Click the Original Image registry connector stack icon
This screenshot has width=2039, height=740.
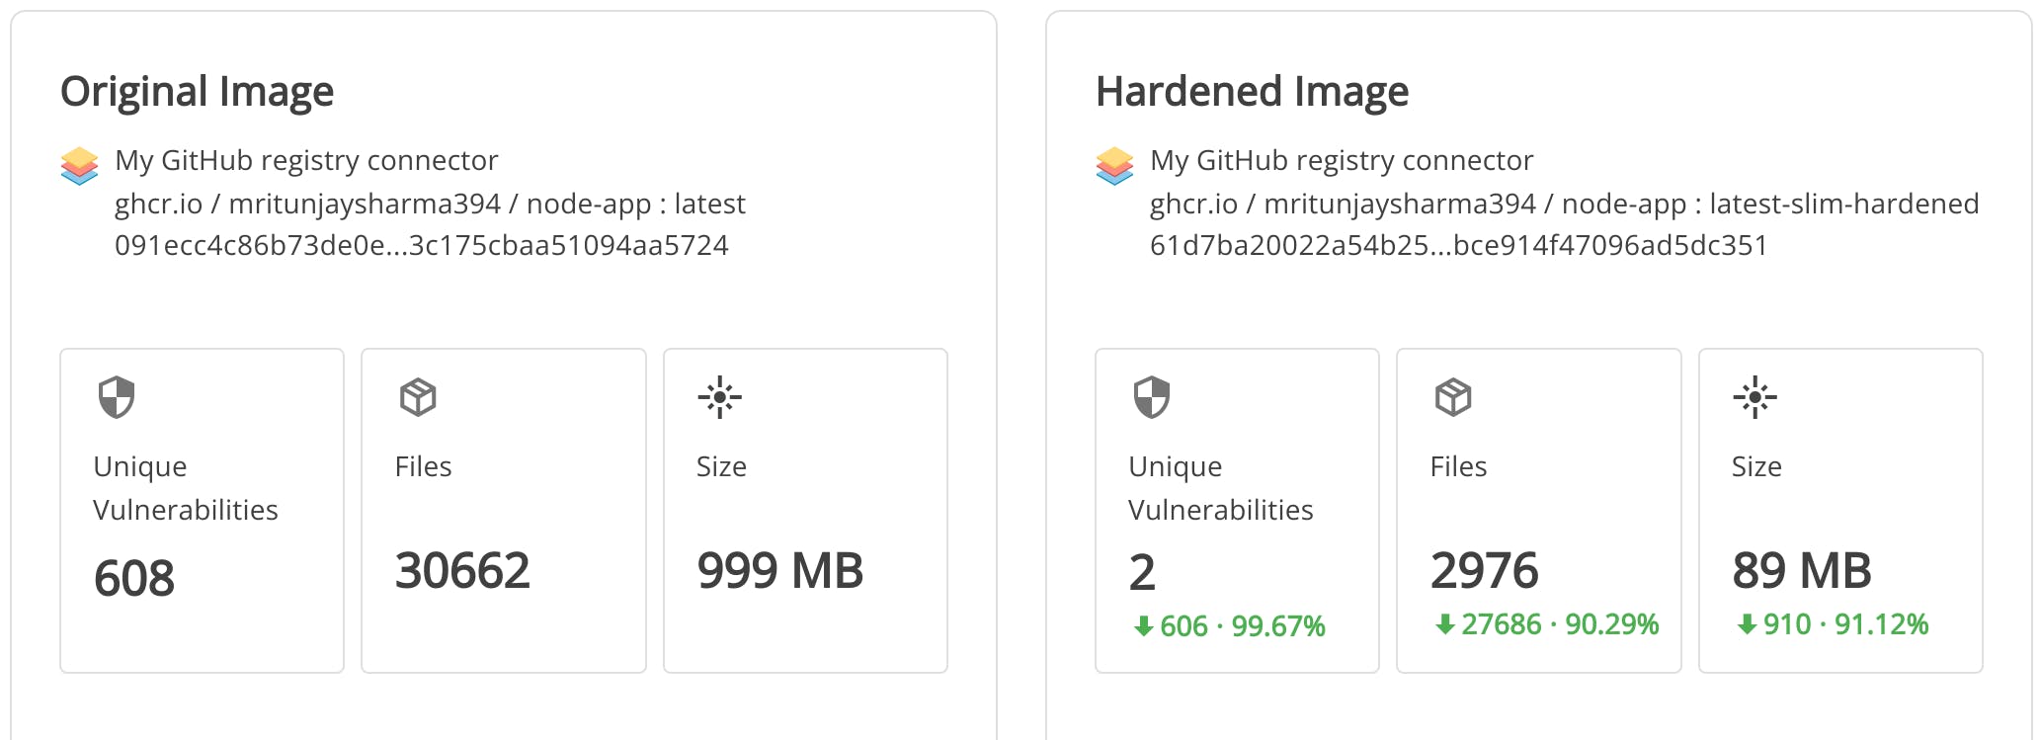point(79,166)
